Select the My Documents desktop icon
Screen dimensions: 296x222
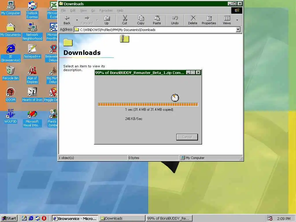tap(10, 30)
